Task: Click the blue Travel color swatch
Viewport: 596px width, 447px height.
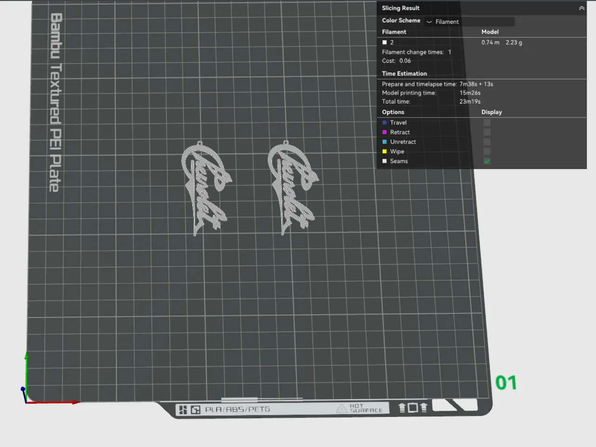Action: [385, 122]
